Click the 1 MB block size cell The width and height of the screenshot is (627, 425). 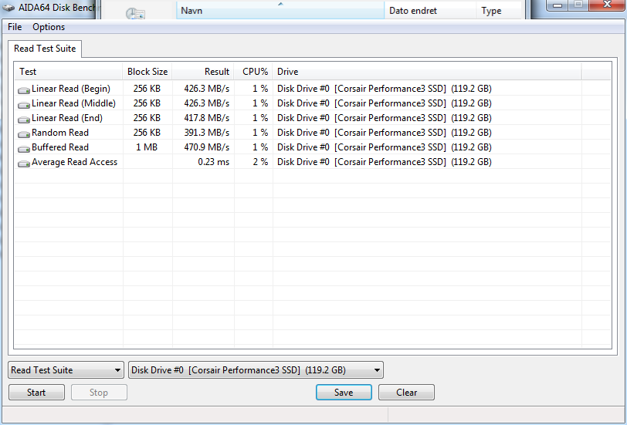pos(147,147)
